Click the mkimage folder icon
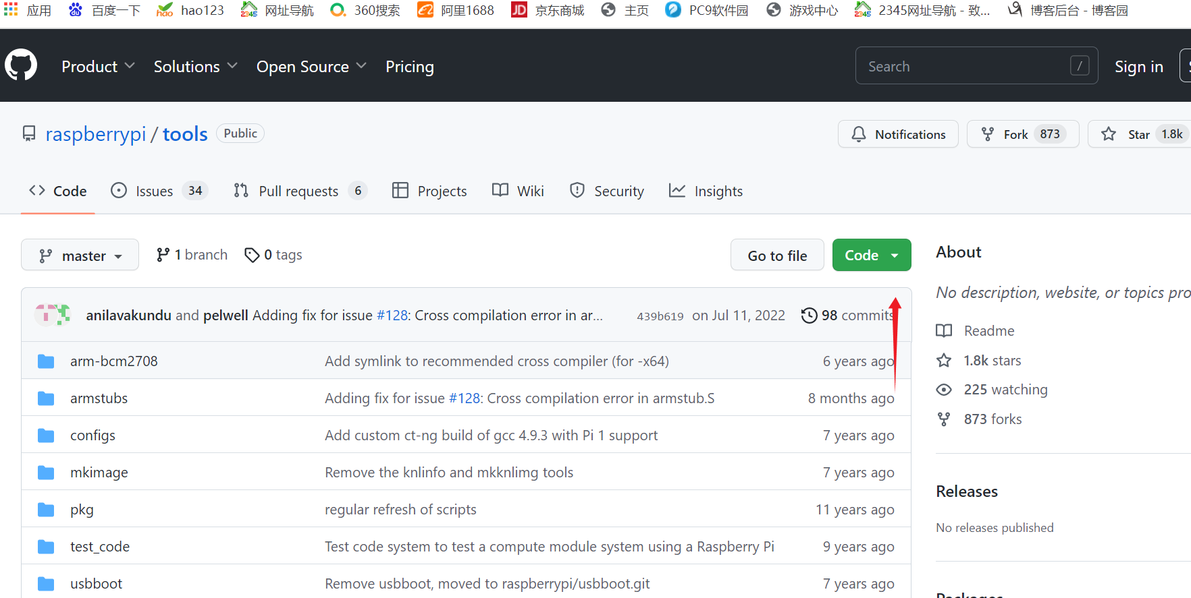1191x598 pixels. (46, 473)
